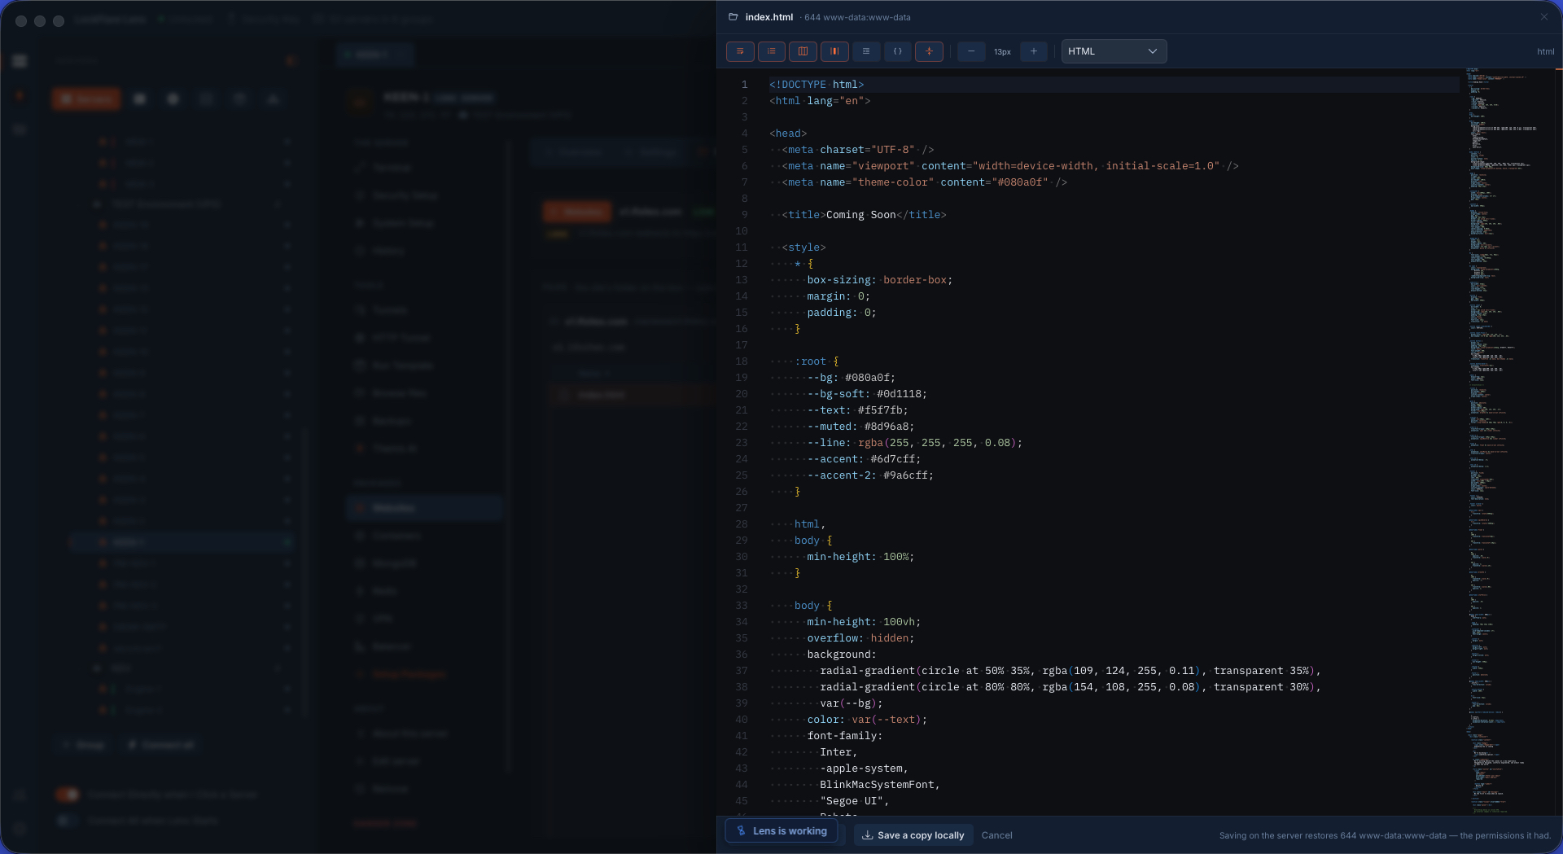This screenshot has height=854, width=1563.
Task: Click the curly braces format icon
Action: pos(898,51)
